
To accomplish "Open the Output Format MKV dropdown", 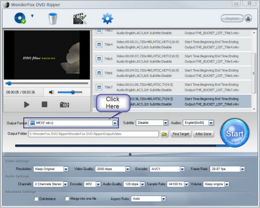I will tap(115, 123).
